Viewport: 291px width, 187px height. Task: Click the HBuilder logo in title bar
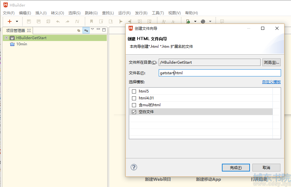[6, 5]
